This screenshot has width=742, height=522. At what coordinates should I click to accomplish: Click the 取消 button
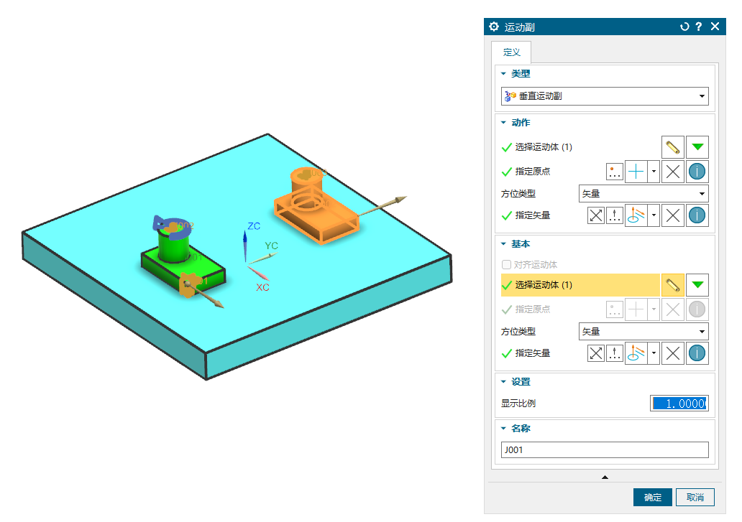point(695,498)
